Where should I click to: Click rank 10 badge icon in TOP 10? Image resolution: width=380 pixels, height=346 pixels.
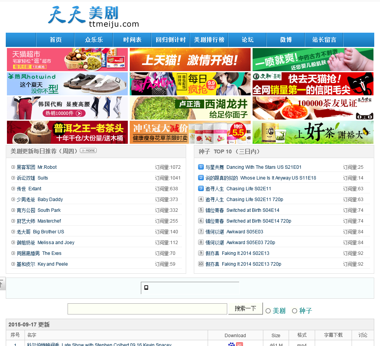click(201, 264)
